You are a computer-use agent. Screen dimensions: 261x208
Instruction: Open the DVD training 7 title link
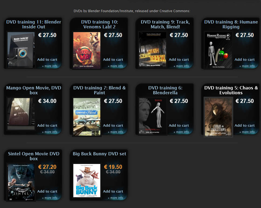[x=99, y=90]
